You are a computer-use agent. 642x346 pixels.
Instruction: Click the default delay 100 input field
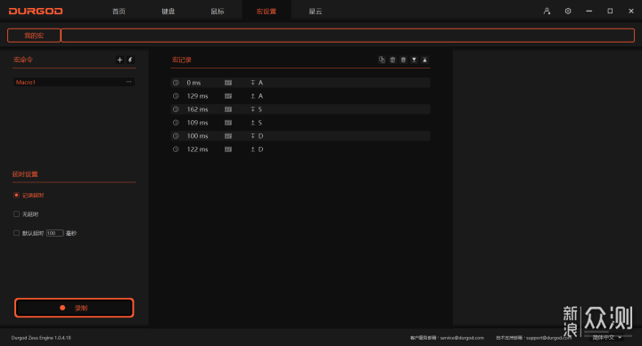pos(55,233)
